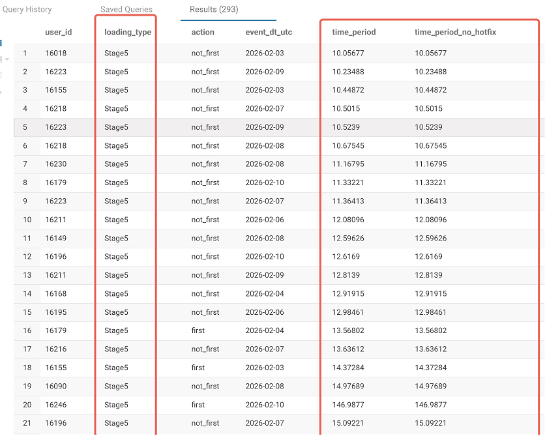Sort by the time_period column header
The width and height of the screenshot is (545, 438).
(x=354, y=32)
